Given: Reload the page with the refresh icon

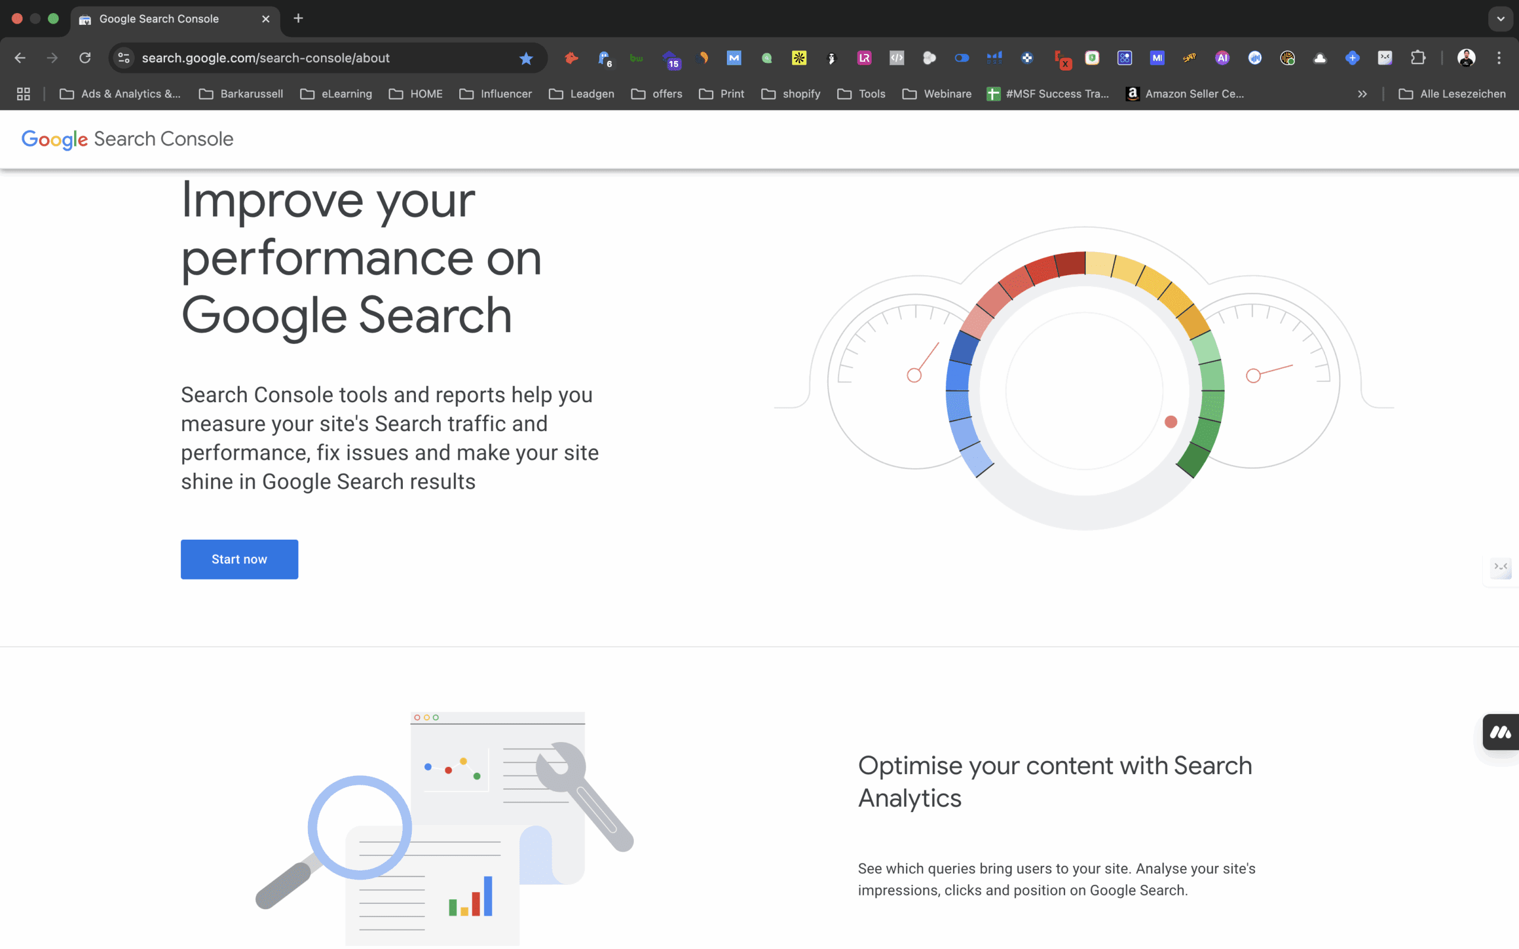Looking at the screenshot, I should coord(85,58).
